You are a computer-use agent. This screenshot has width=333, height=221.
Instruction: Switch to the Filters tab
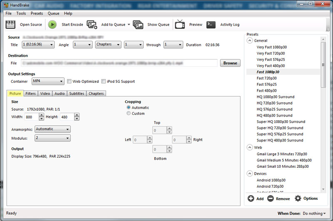pyautogui.click(x=30, y=94)
